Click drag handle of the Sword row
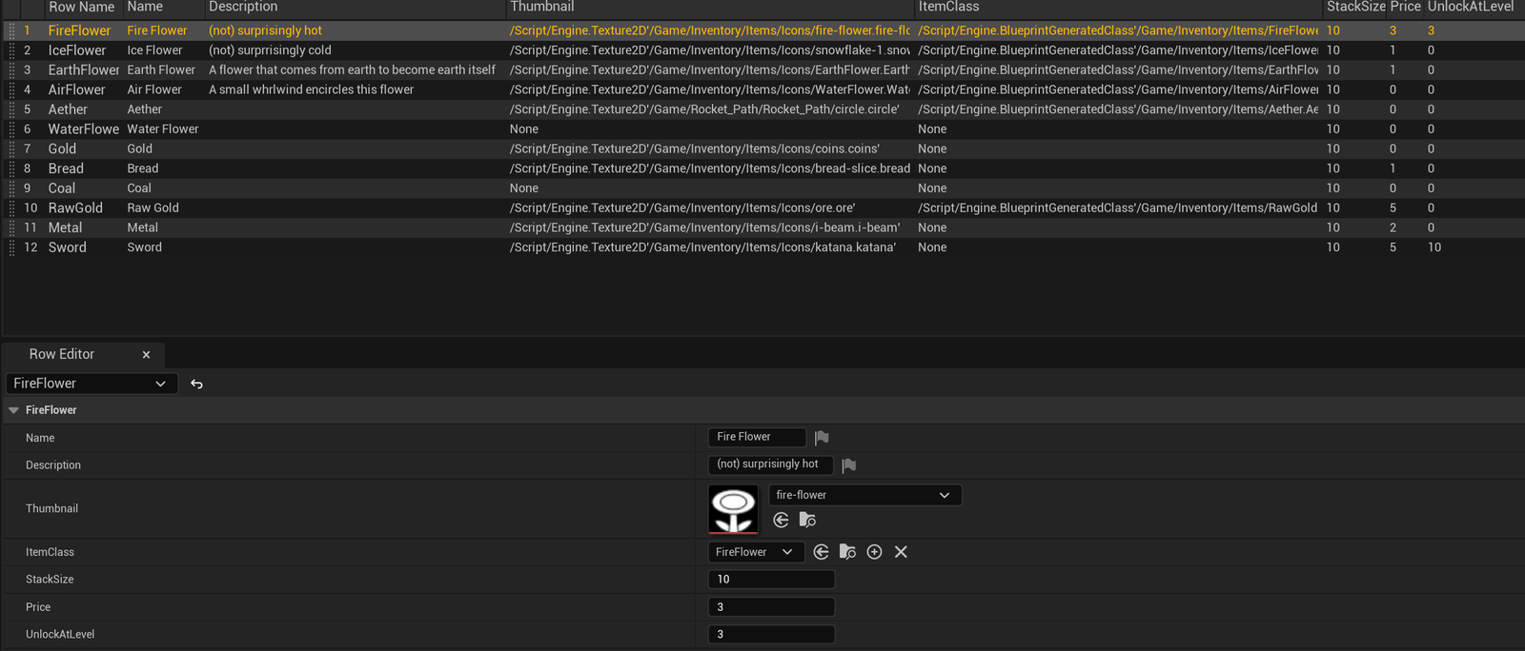The width and height of the screenshot is (1525, 651). coord(11,247)
